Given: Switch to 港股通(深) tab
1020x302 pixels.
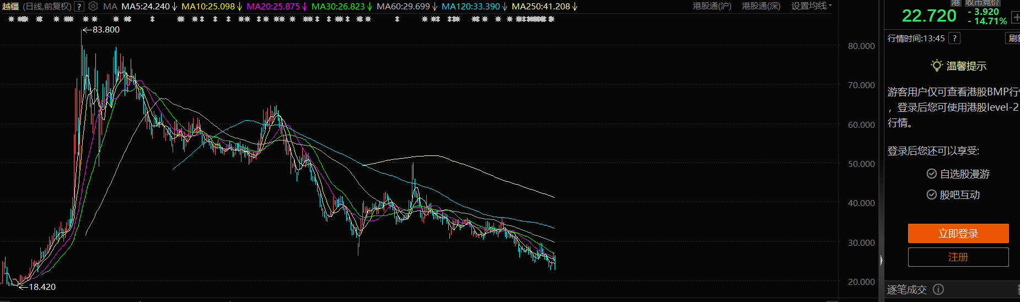Looking at the screenshot, I should tap(761, 6).
